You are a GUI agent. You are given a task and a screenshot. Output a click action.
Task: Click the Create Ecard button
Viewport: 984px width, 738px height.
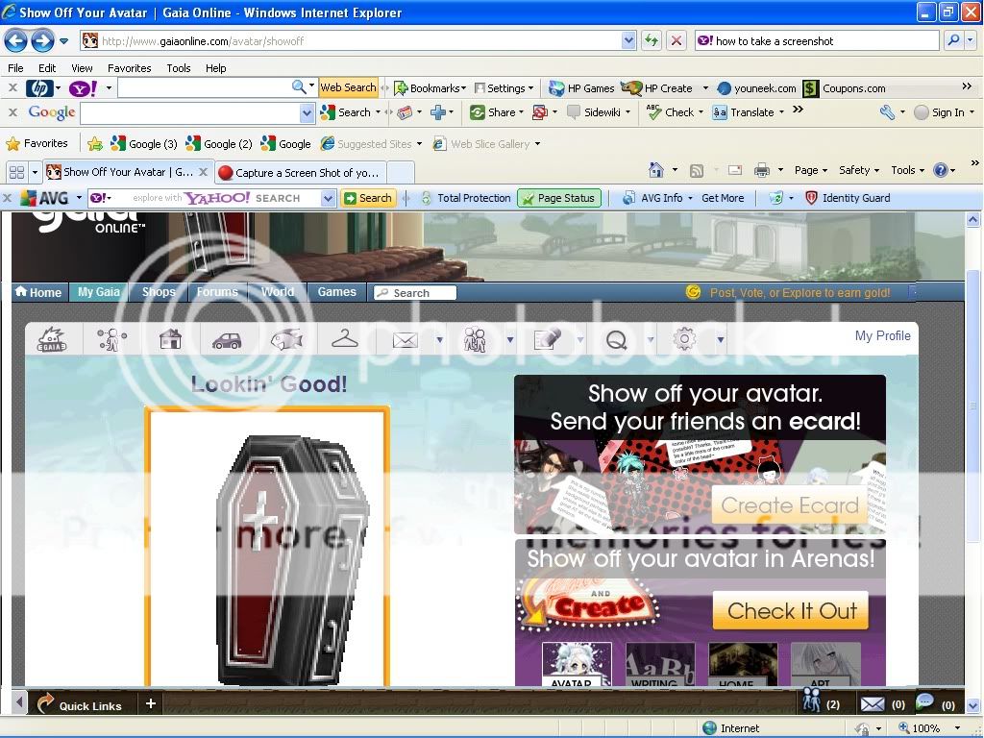(789, 505)
